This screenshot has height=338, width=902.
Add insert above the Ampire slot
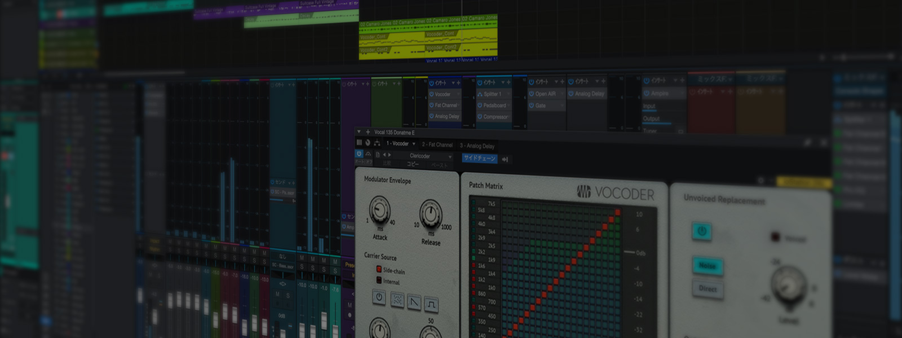pyautogui.click(x=682, y=81)
